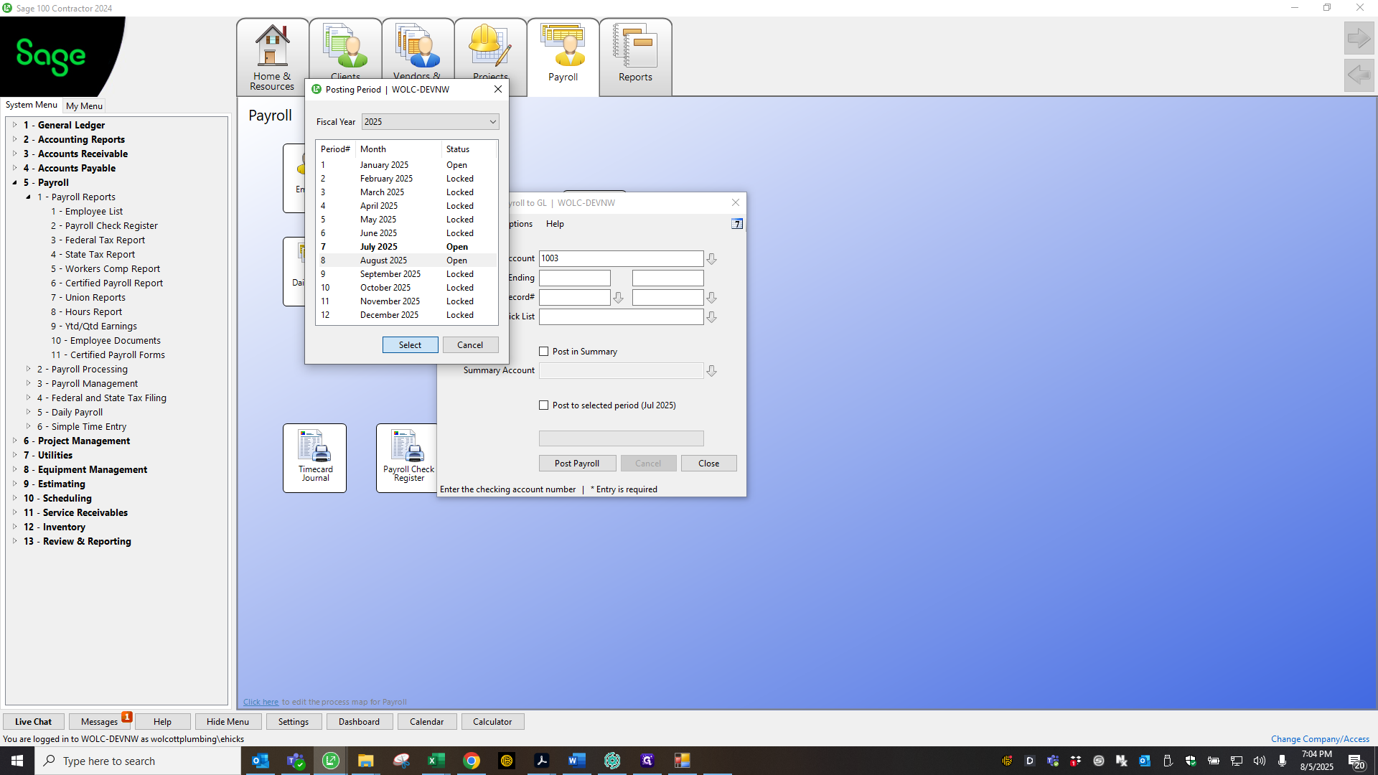This screenshot has width=1378, height=775.
Task: Open Google Chrome from the taskbar
Action: coord(472,761)
